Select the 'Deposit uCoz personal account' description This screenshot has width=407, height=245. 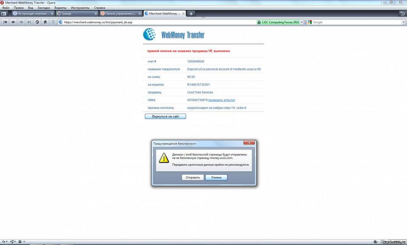pyautogui.click(x=224, y=69)
